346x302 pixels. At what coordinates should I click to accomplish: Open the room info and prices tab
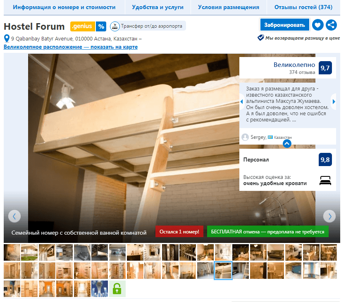click(x=64, y=7)
